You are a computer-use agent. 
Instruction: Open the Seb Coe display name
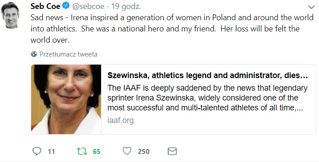click(46, 6)
